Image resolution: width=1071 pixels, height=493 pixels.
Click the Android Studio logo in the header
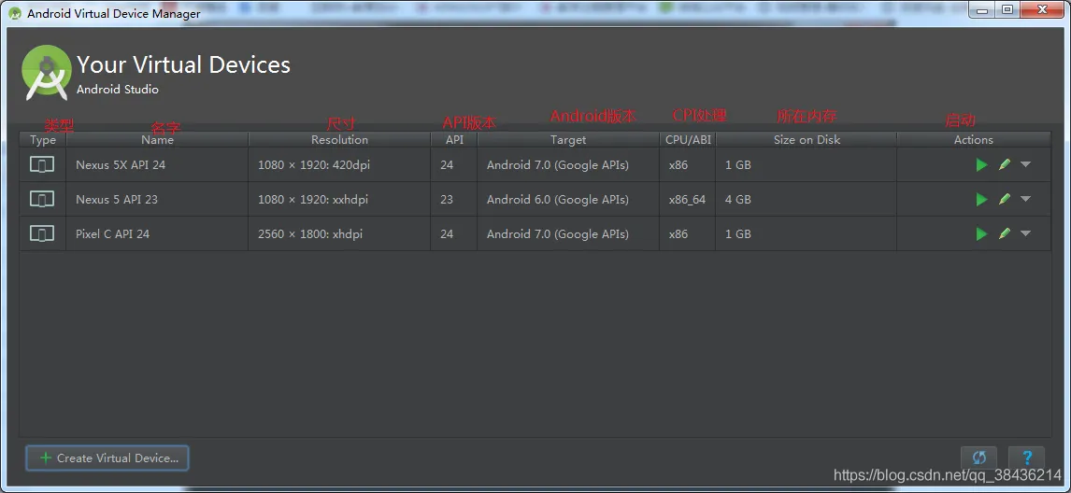click(47, 73)
